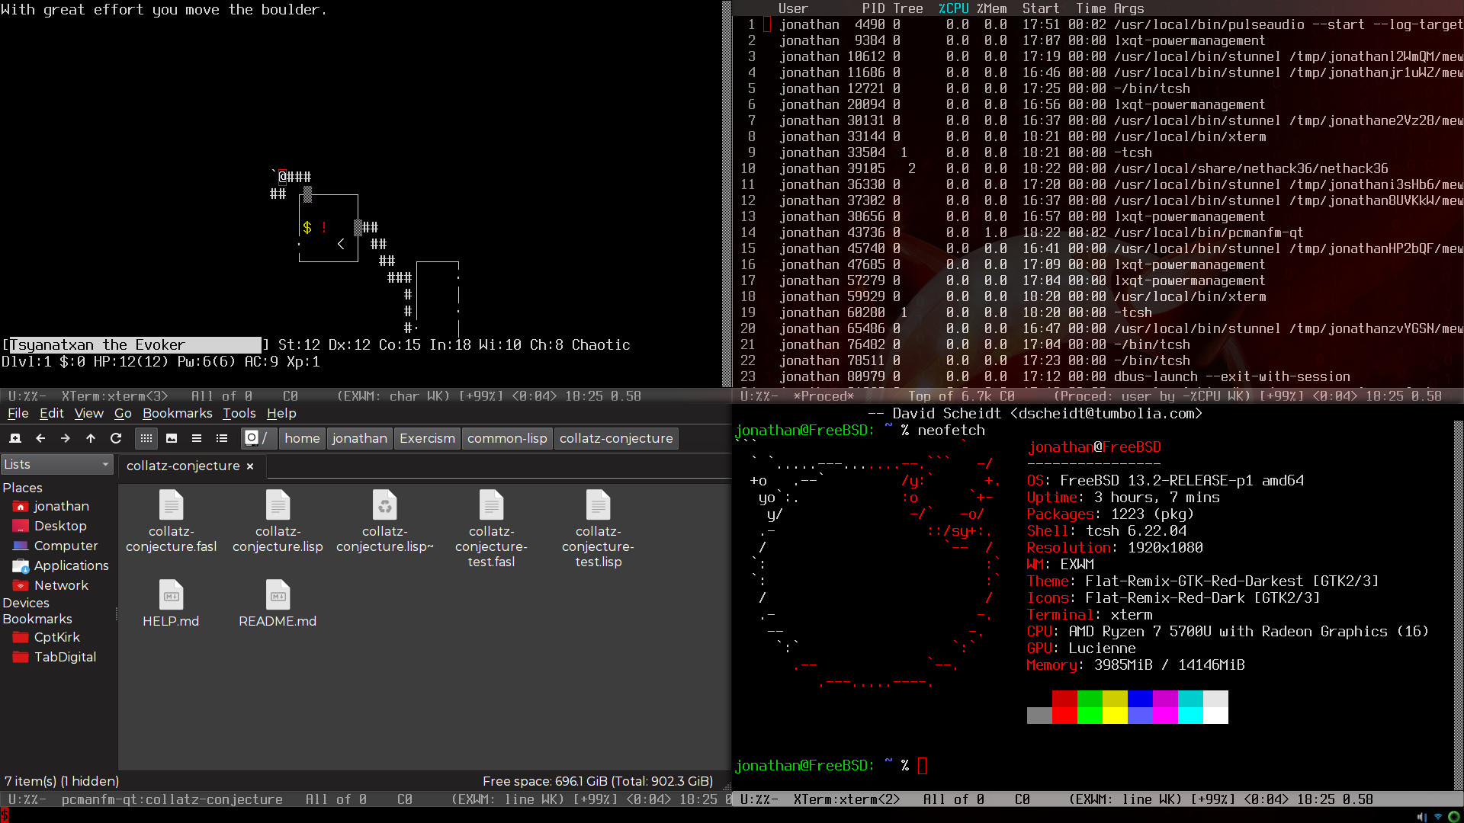Open the File menu in pcmanfm-qt
1464x823 pixels.
click(18, 413)
